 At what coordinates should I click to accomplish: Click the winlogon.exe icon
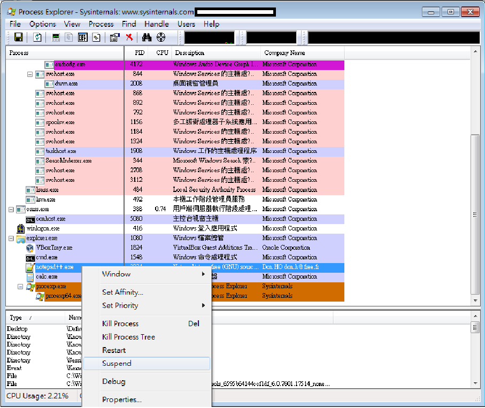click(x=20, y=228)
